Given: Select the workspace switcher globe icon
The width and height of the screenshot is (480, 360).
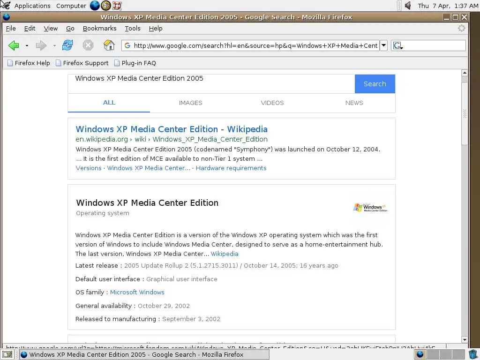Looking at the screenshot, I should point(420,354).
